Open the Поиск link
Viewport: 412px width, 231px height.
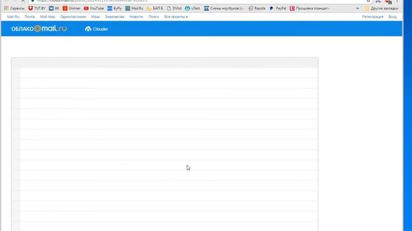pyautogui.click(x=153, y=17)
